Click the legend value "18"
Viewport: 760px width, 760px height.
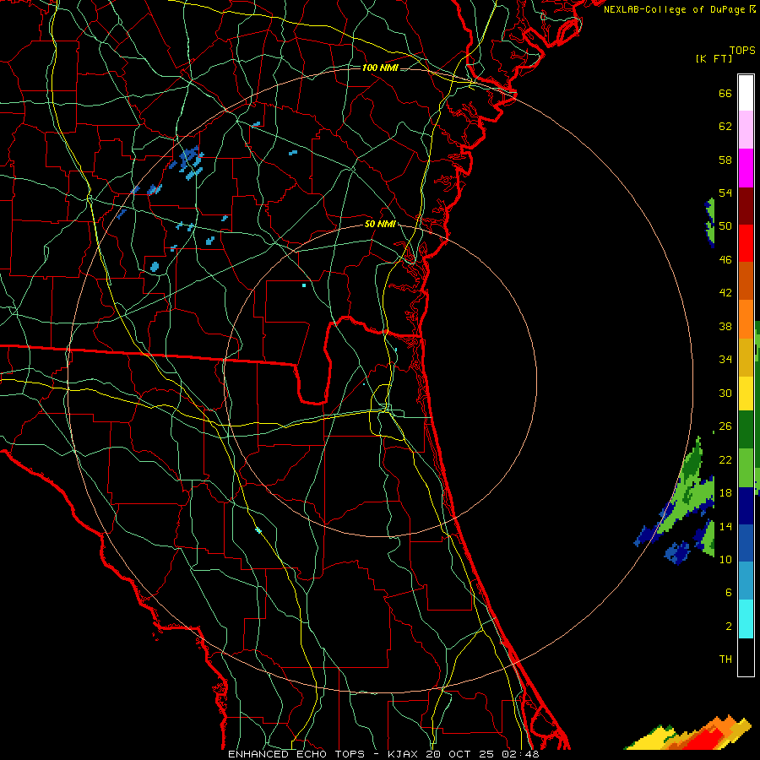tap(725, 493)
